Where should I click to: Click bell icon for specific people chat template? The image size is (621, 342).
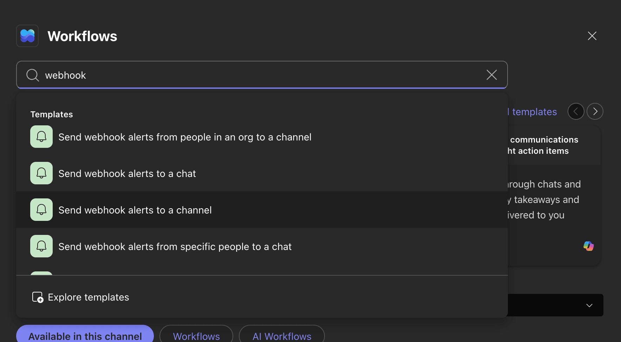[x=41, y=246]
